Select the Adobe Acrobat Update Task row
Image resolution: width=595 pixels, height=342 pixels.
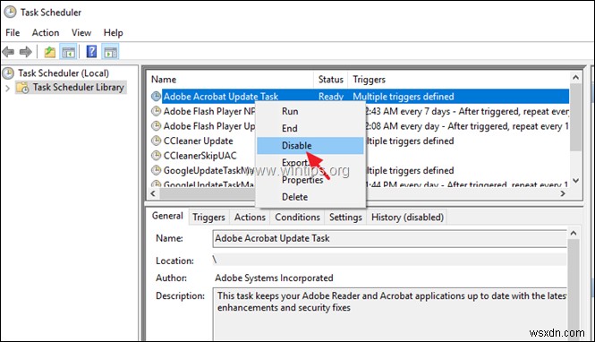[x=360, y=97]
